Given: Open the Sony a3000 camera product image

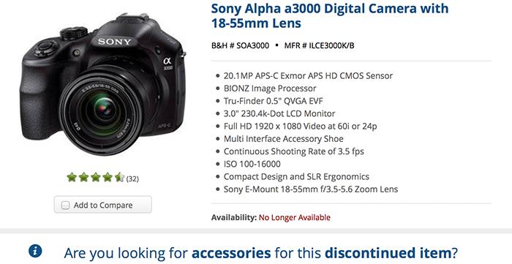Looking at the screenshot, I should 102,86.
